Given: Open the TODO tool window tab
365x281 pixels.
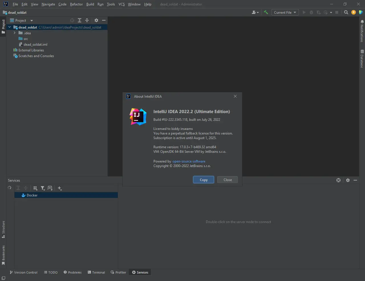Looking at the screenshot, I should pyautogui.click(x=51, y=272).
